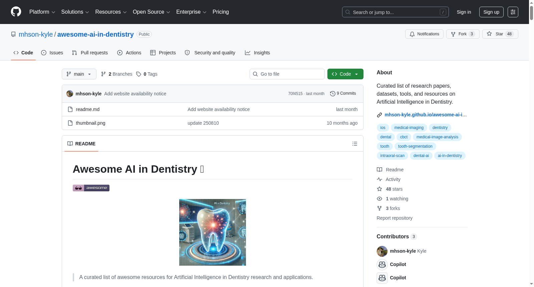Open the mhson-kyle.github.io website link

pos(426,115)
